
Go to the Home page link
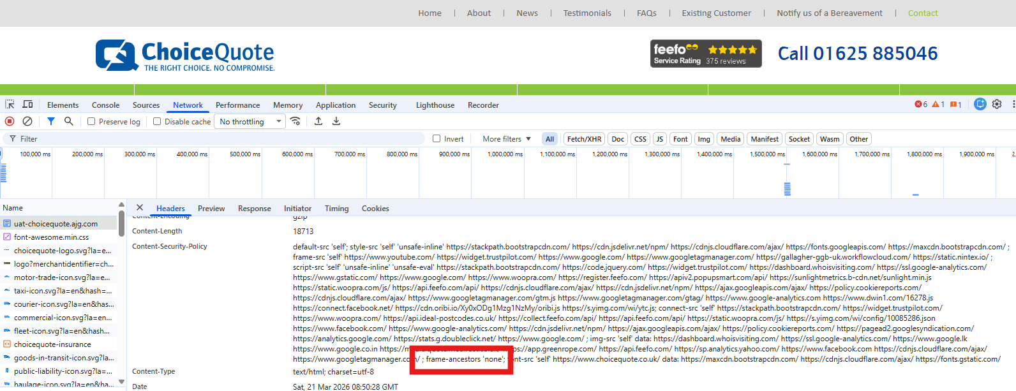(x=430, y=13)
